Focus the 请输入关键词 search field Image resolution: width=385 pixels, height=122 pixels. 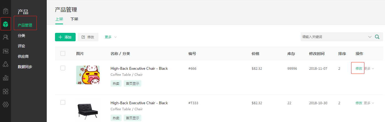point(334,37)
